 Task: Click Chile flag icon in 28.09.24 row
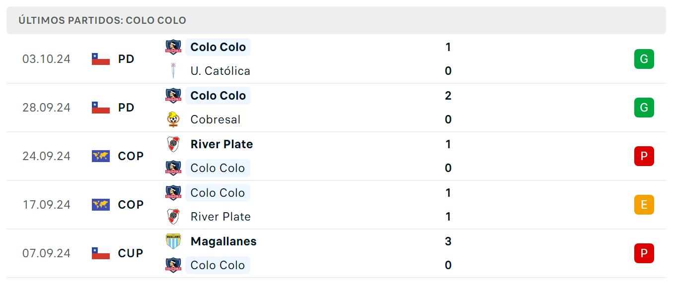point(101,108)
